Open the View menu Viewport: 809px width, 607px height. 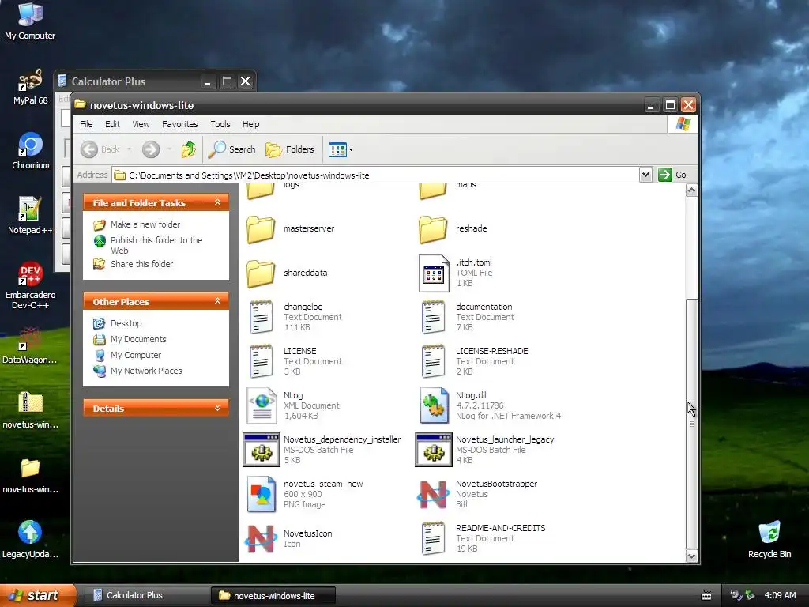click(x=141, y=124)
